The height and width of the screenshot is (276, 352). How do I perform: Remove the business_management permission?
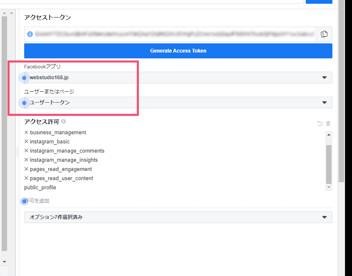pos(26,133)
